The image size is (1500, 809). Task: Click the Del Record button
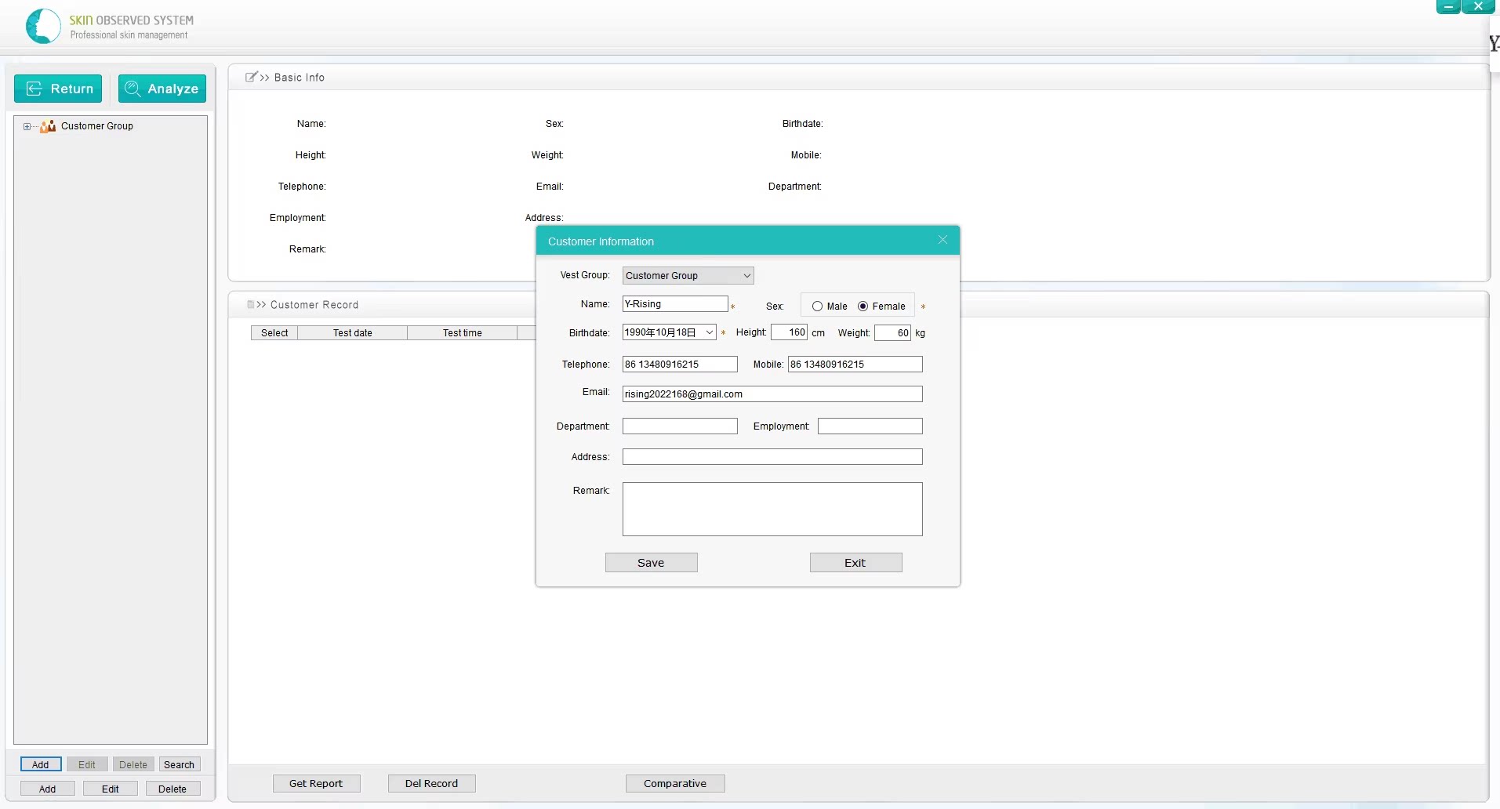point(431,783)
